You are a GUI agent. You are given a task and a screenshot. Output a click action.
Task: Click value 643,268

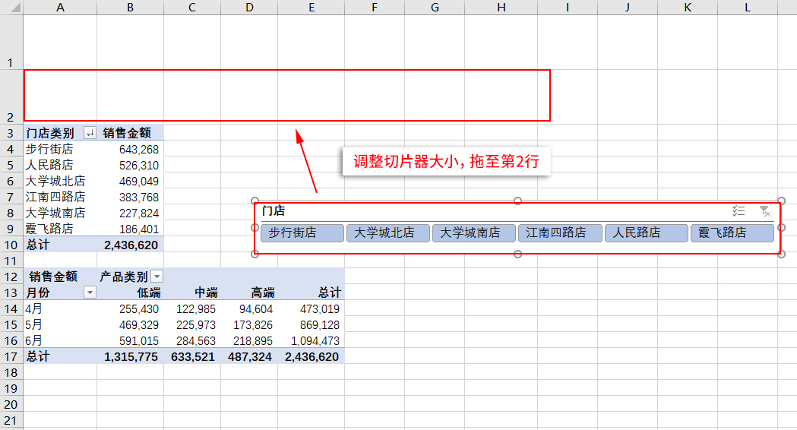click(139, 150)
